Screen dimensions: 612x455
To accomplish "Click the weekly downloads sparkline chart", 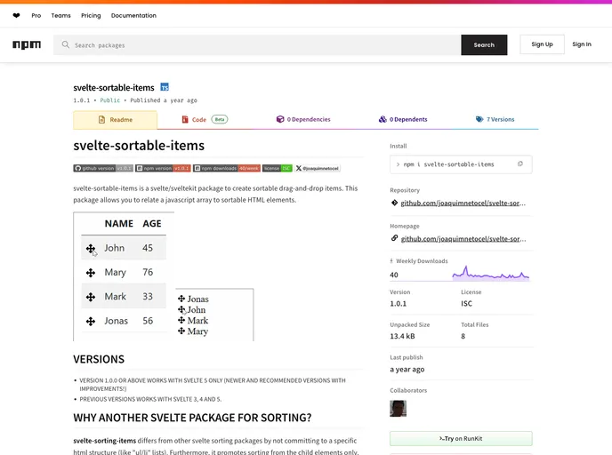I will pos(491,274).
